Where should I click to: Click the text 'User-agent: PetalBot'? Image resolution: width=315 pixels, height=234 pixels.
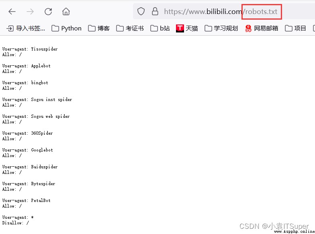click(27, 200)
